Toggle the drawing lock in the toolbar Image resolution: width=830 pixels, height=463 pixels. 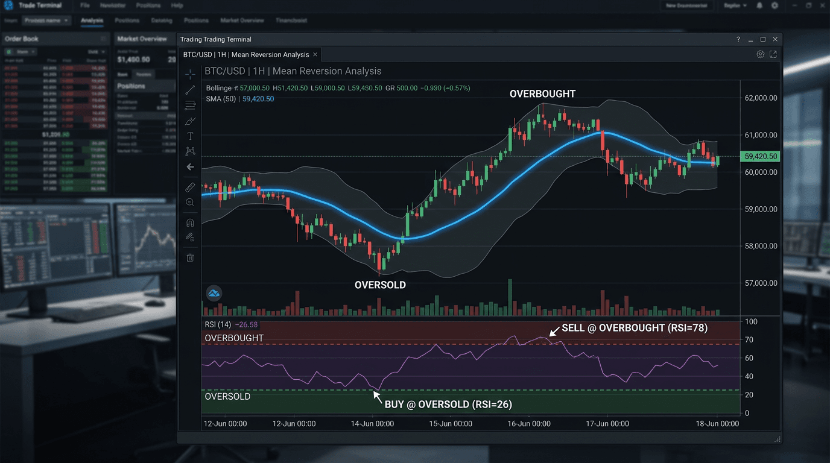coord(190,237)
